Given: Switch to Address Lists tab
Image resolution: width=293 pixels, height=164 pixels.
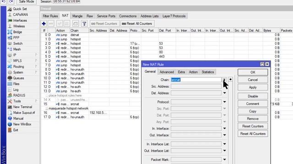Looking at the screenshot, I should [150, 16].
